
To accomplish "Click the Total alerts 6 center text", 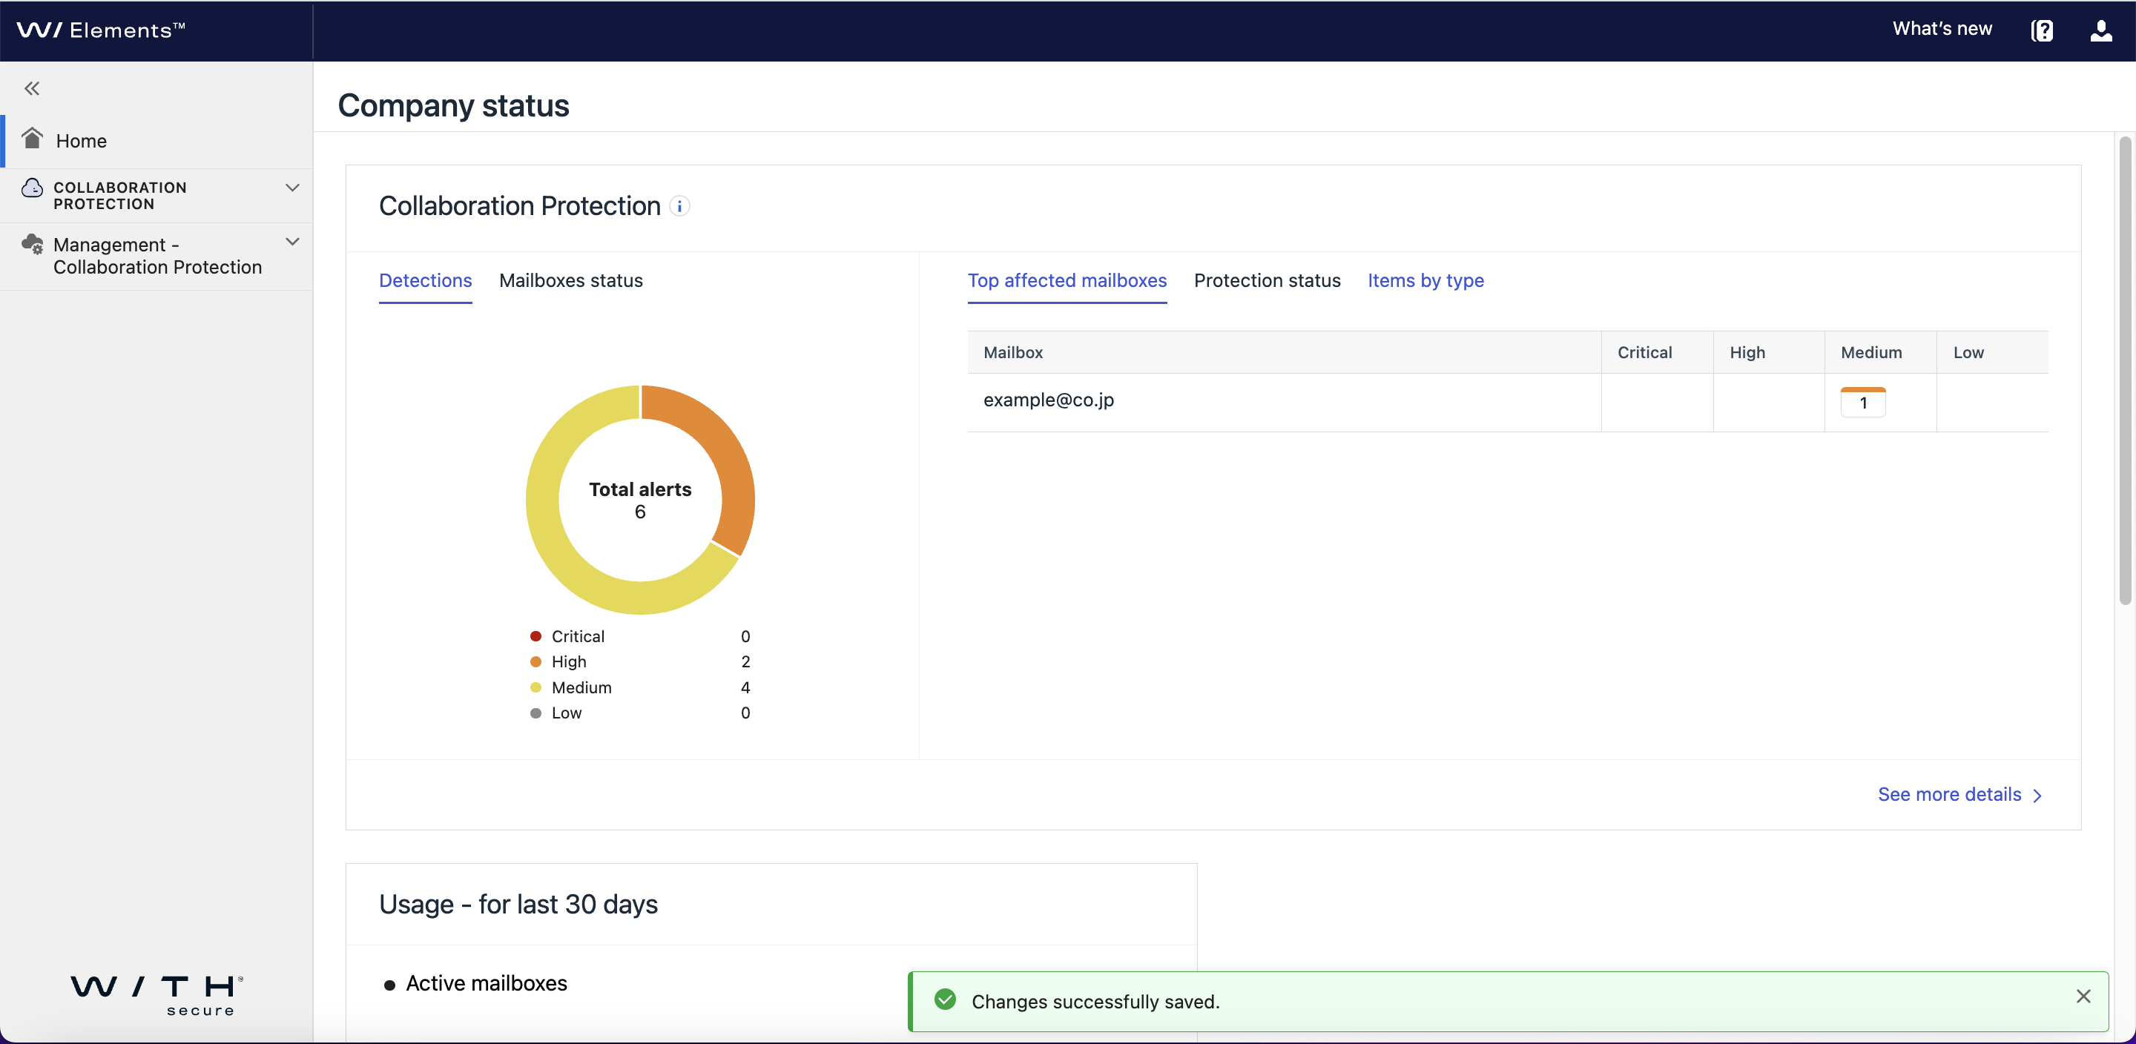I will (640, 500).
